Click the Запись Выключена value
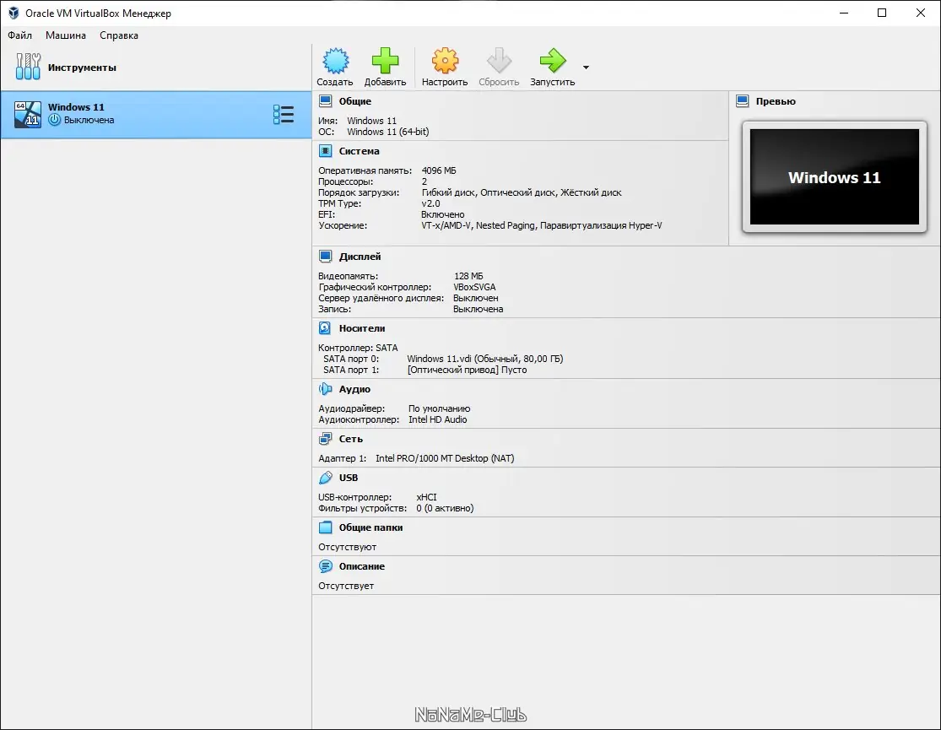This screenshot has width=941, height=730. pyautogui.click(x=479, y=309)
